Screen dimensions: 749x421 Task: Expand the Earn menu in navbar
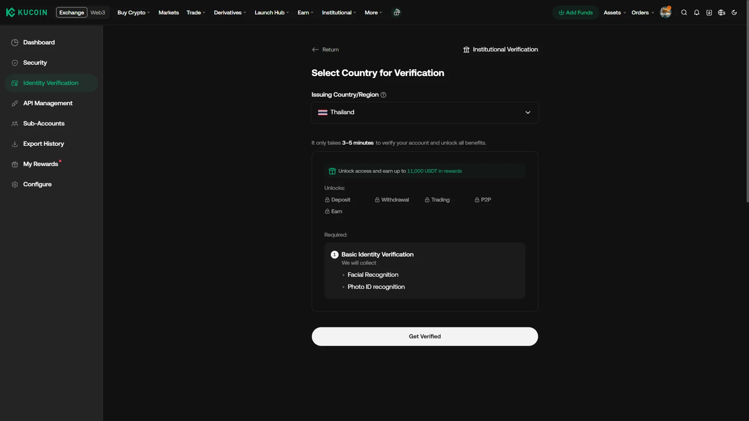[305, 12]
